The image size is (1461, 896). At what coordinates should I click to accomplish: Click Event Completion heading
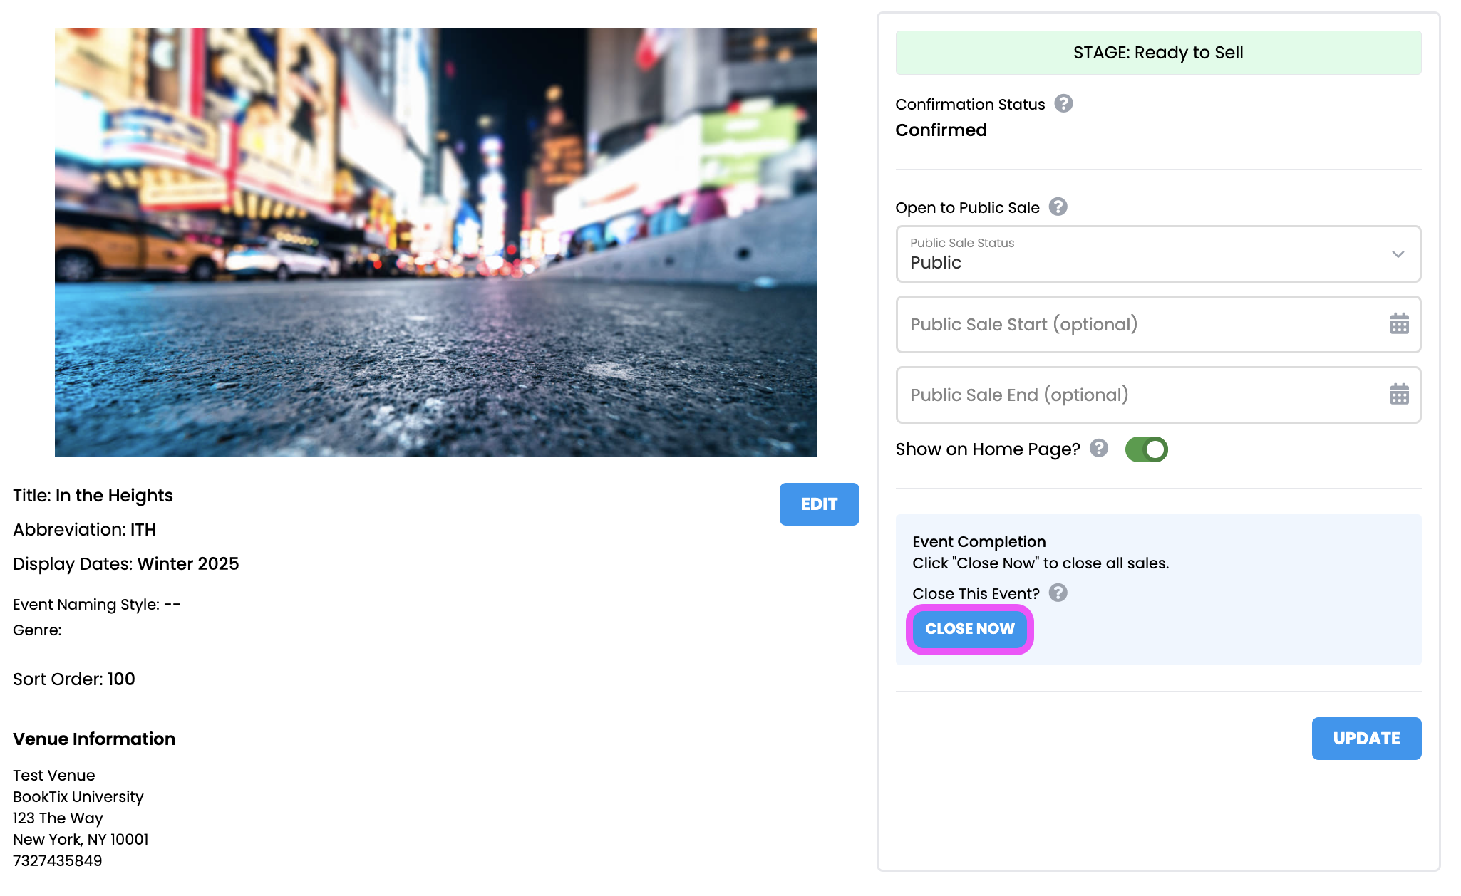pyautogui.click(x=979, y=542)
